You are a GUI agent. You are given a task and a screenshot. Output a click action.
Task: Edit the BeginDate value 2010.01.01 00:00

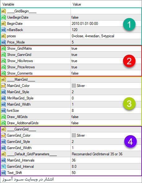85,24
